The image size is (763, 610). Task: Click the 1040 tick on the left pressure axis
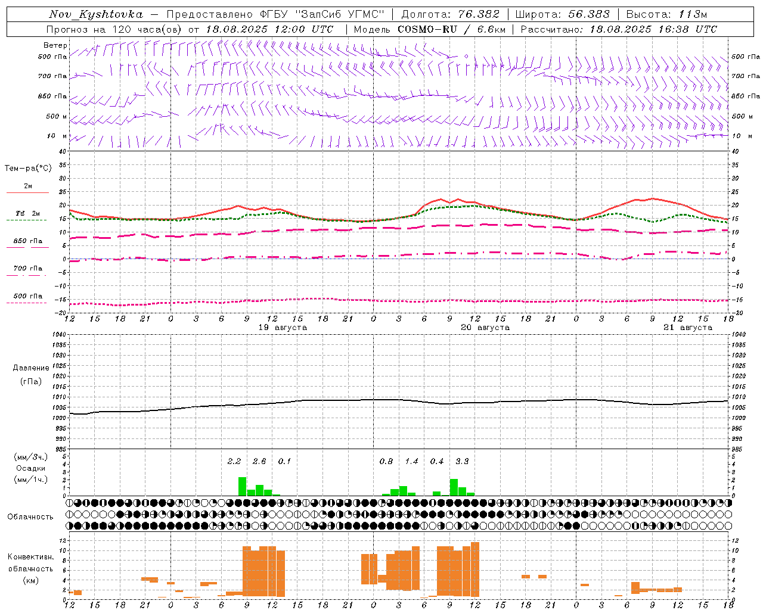click(60, 335)
